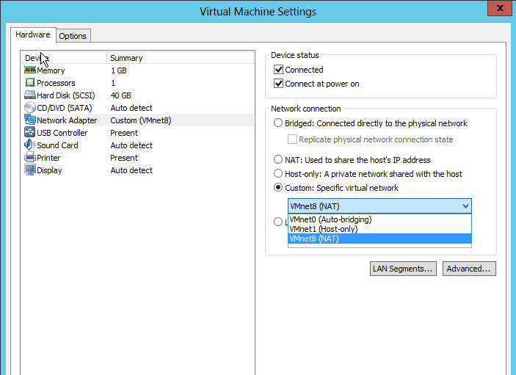This screenshot has width=516, height=375.
Task: Click the Advanced... button
Action: [x=469, y=269]
